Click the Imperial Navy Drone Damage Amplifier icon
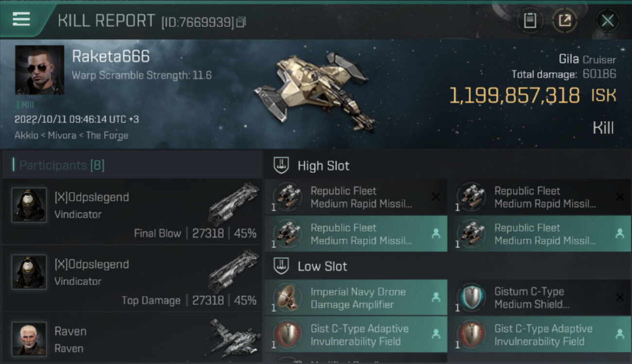Image resolution: width=632 pixels, height=364 pixels. pyautogui.click(x=287, y=297)
